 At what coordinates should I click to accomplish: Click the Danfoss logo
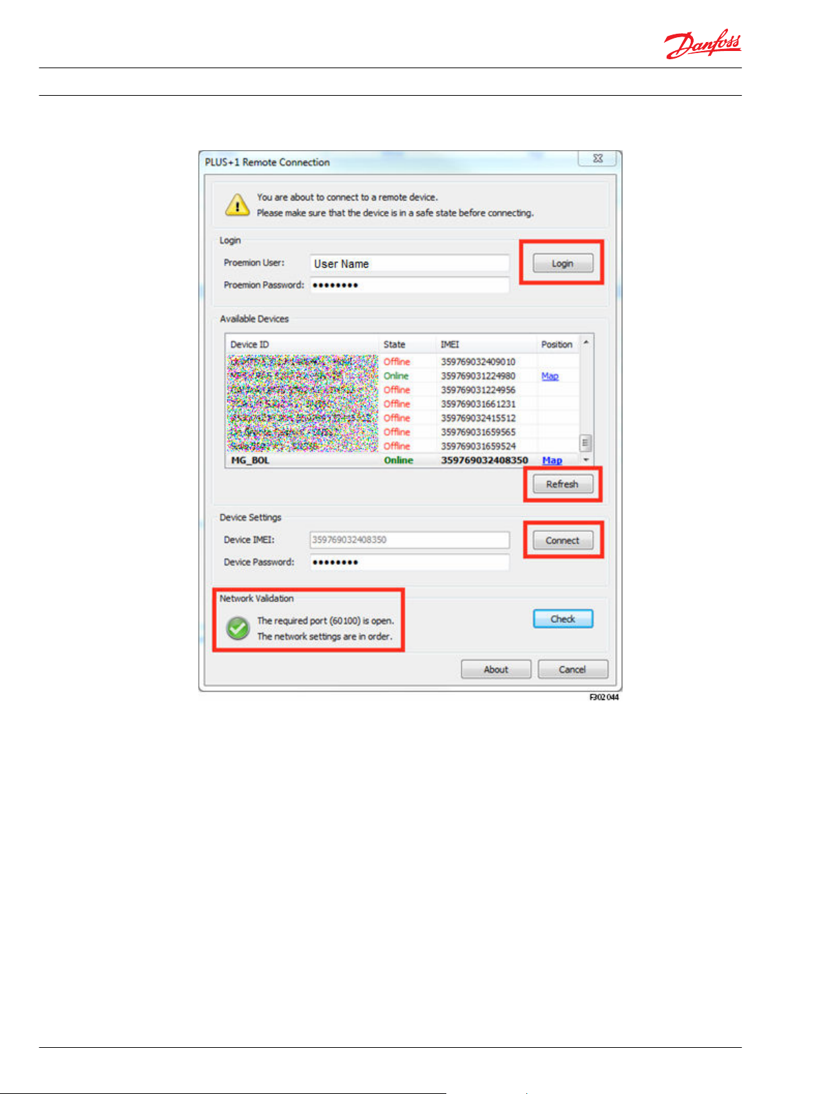[703, 44]
